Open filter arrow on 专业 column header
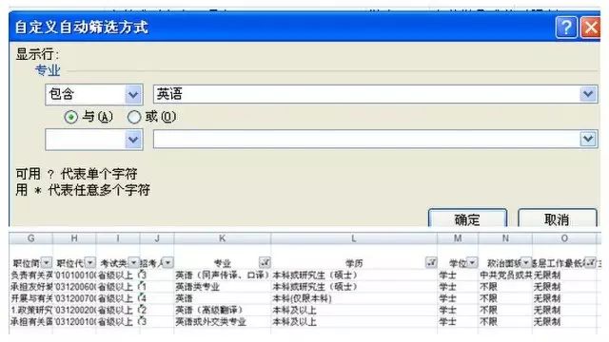Image resolution: width=609 pixels, height=342 pixels. point(265,262)
